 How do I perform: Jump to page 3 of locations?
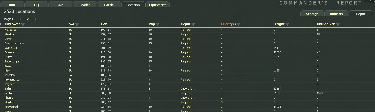[35, 19]
